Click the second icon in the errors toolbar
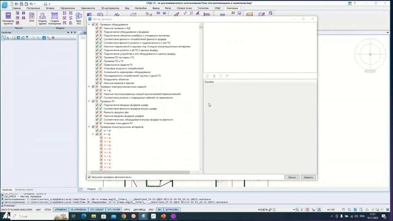Image resolution: width=393 pixels, height=221 pixels. point(214,76)
